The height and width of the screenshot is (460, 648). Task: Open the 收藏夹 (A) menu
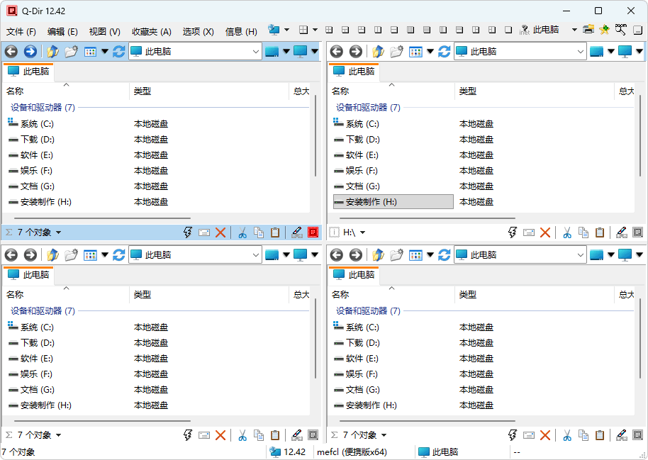pyautogui.click(x=151, y=31)
